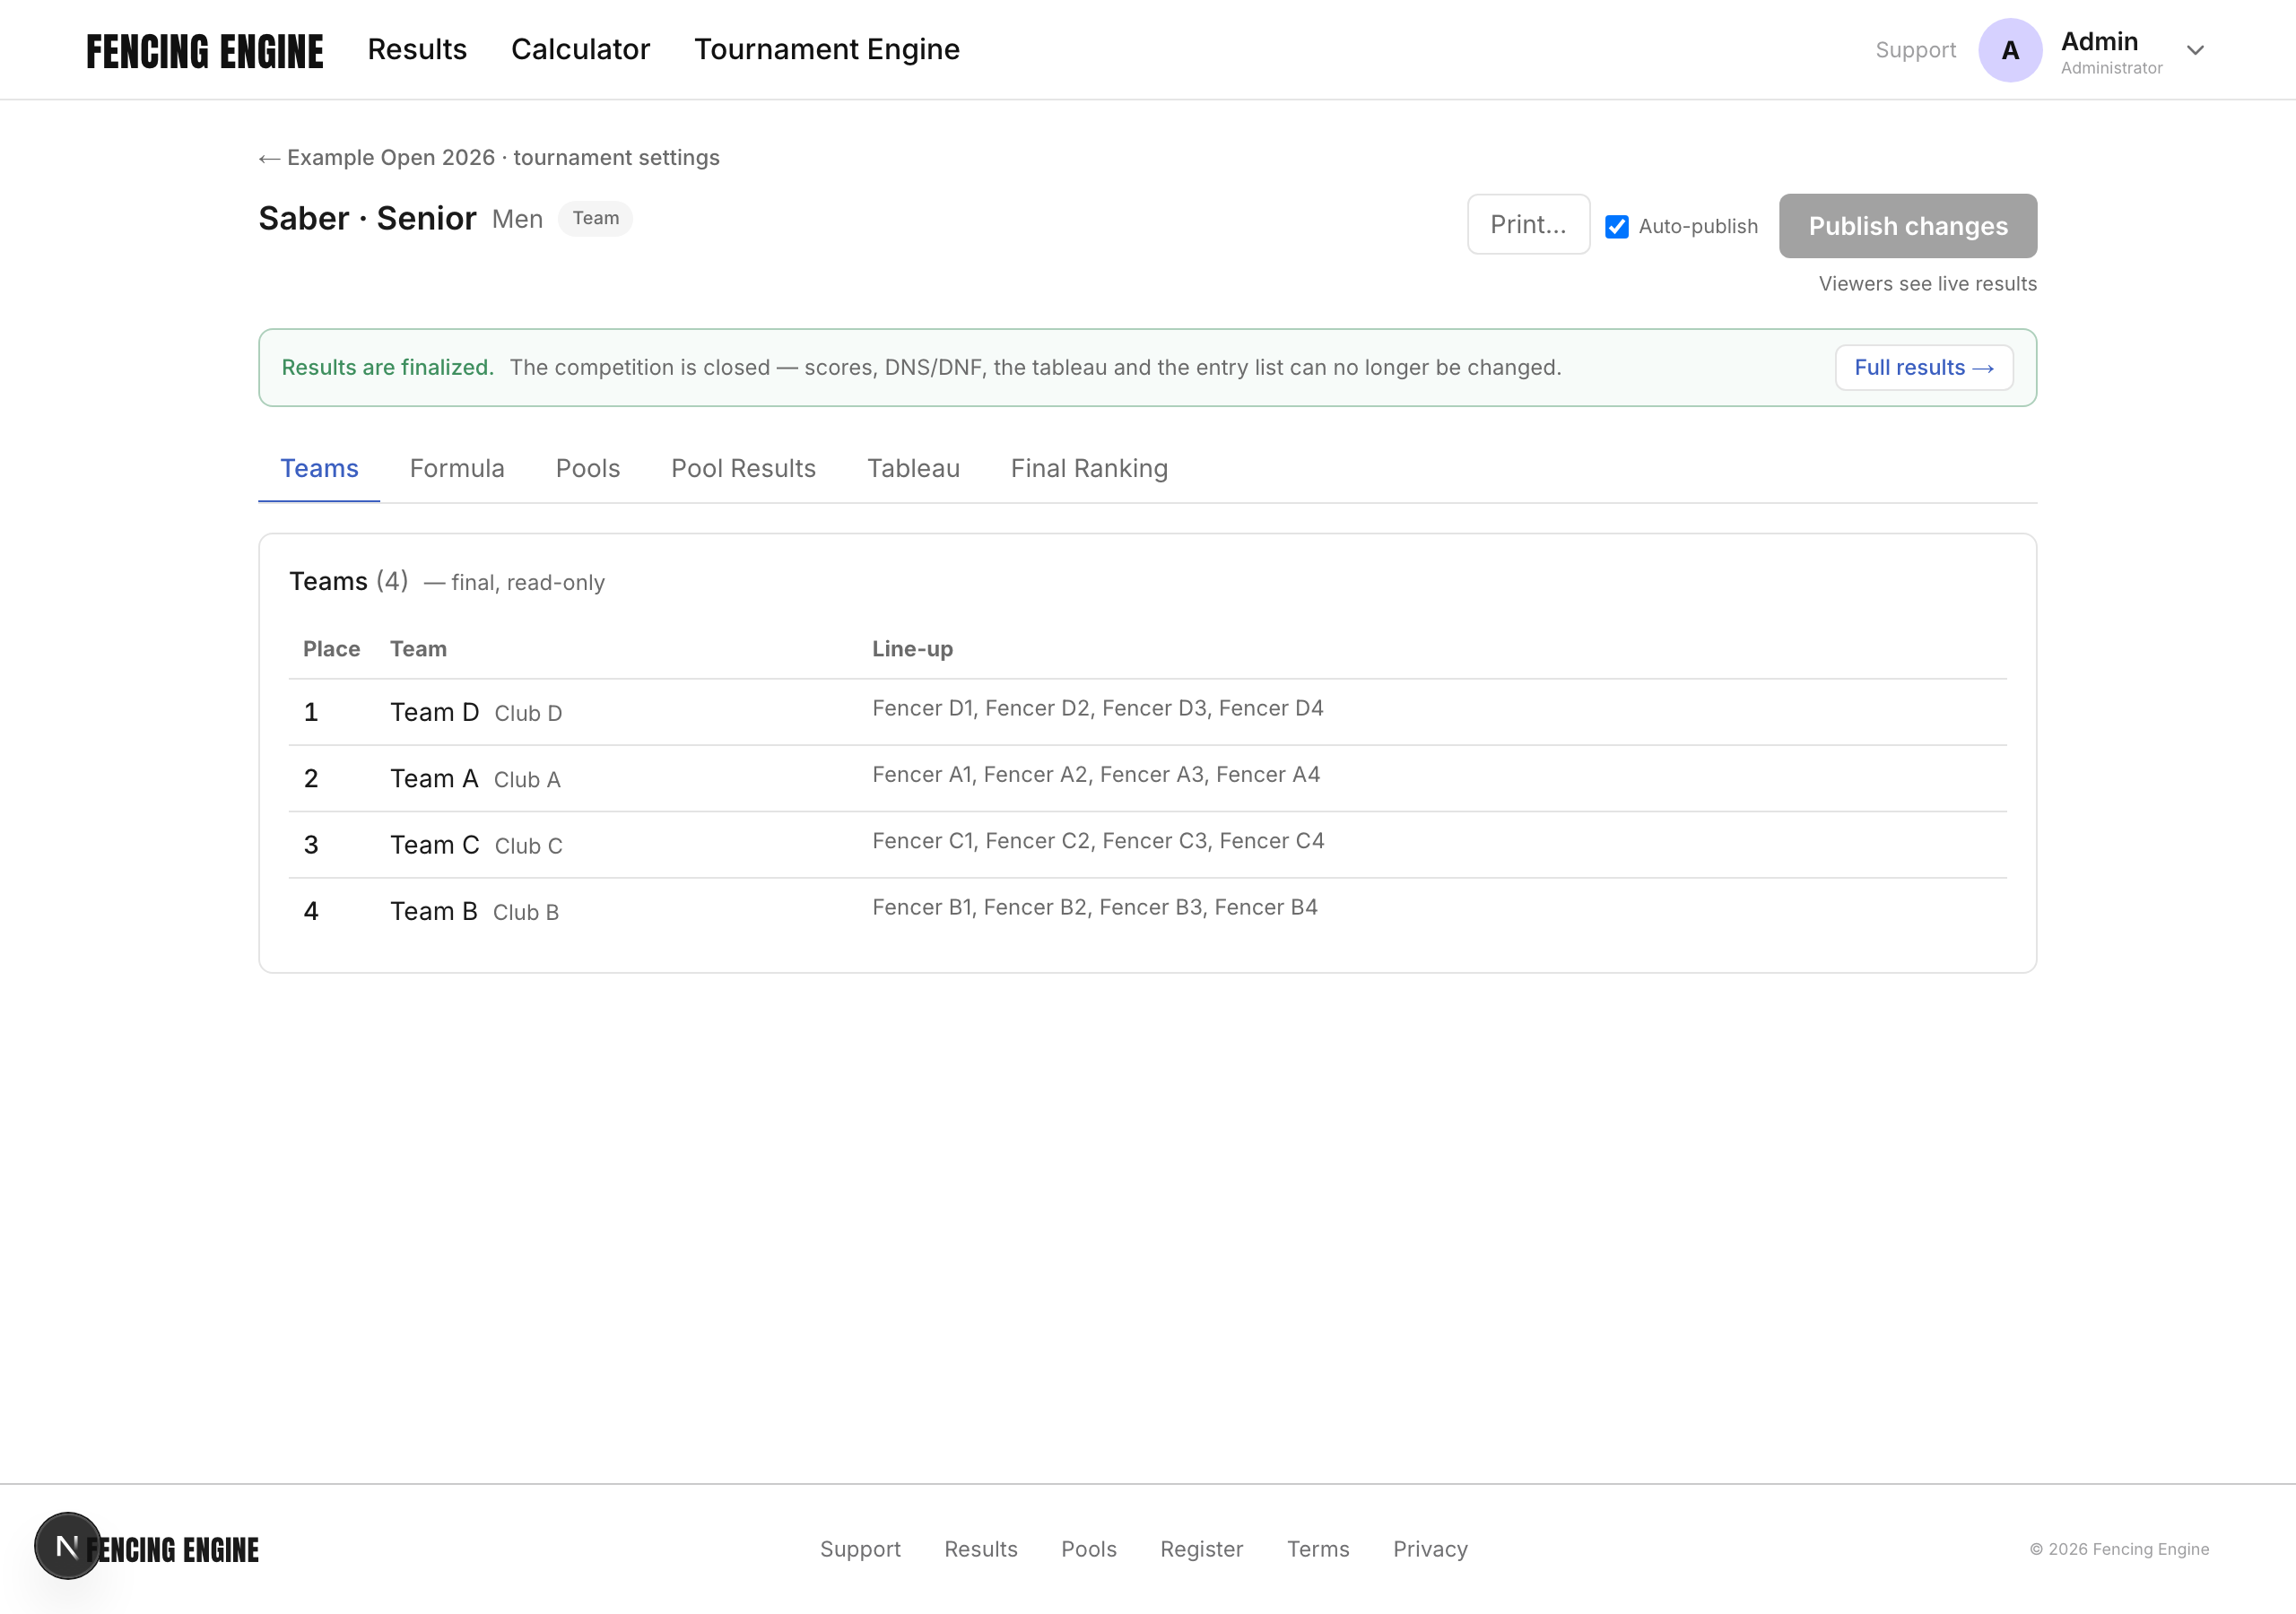Click the footer Terms link

(1318, 1549)
